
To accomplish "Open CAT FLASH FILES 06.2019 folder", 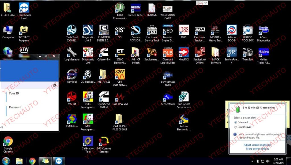I will click(120, 122).
